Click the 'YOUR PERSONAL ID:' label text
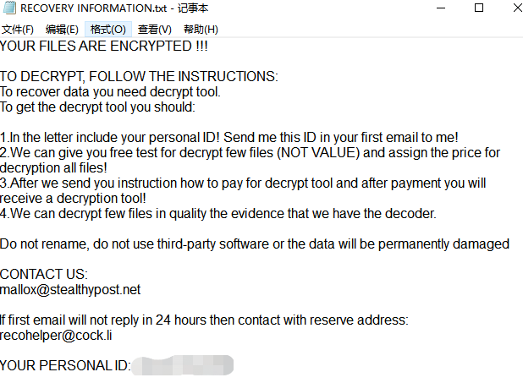The height and width of the screenshot is (383, 523). [65, 366]
